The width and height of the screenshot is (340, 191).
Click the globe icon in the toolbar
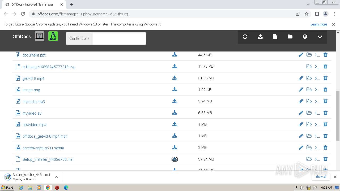(305, 37)
